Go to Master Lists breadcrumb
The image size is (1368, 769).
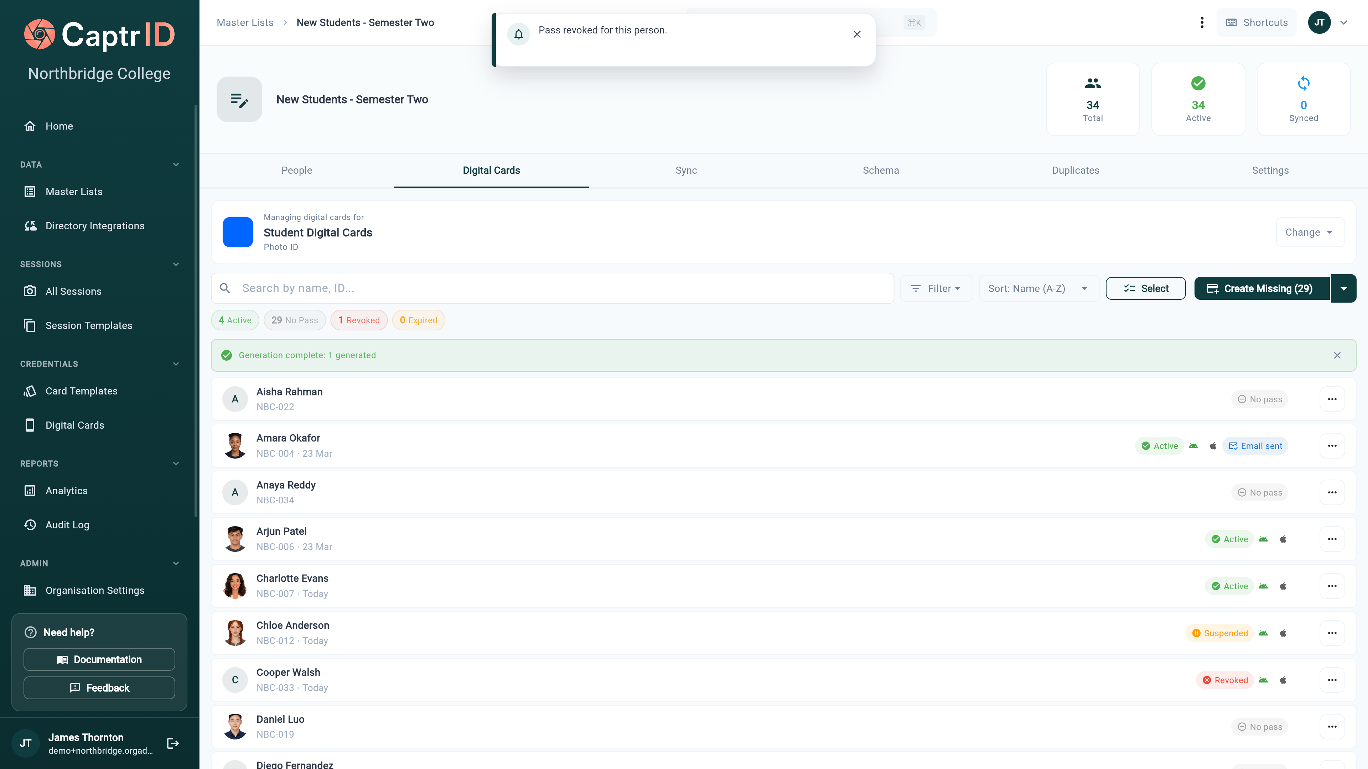[245, 22]
